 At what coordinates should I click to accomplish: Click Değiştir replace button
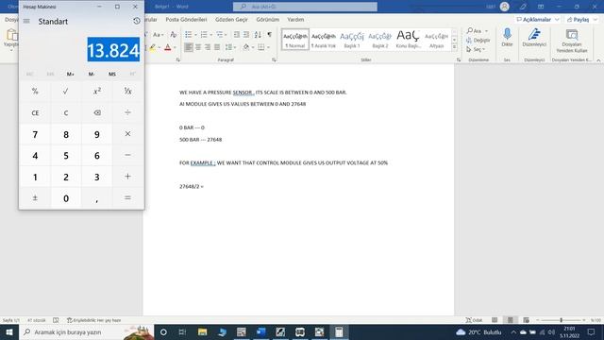478,40
